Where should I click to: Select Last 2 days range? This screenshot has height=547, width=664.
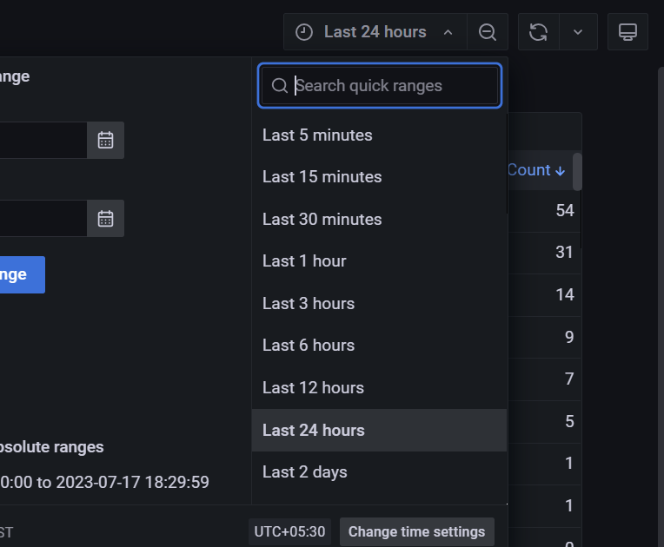[x=304, y=472]
